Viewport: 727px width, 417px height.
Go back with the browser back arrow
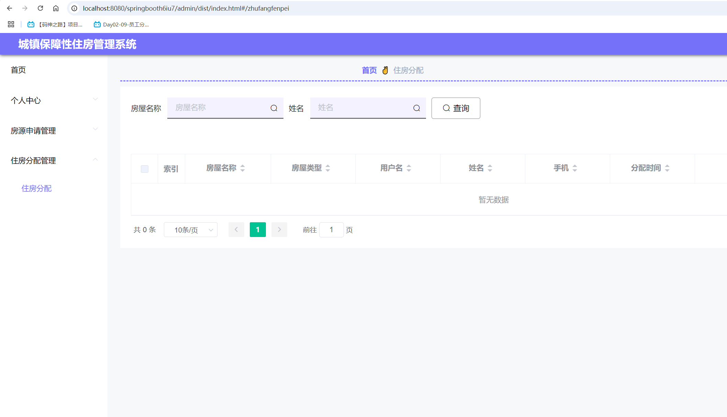coord(10,8)
